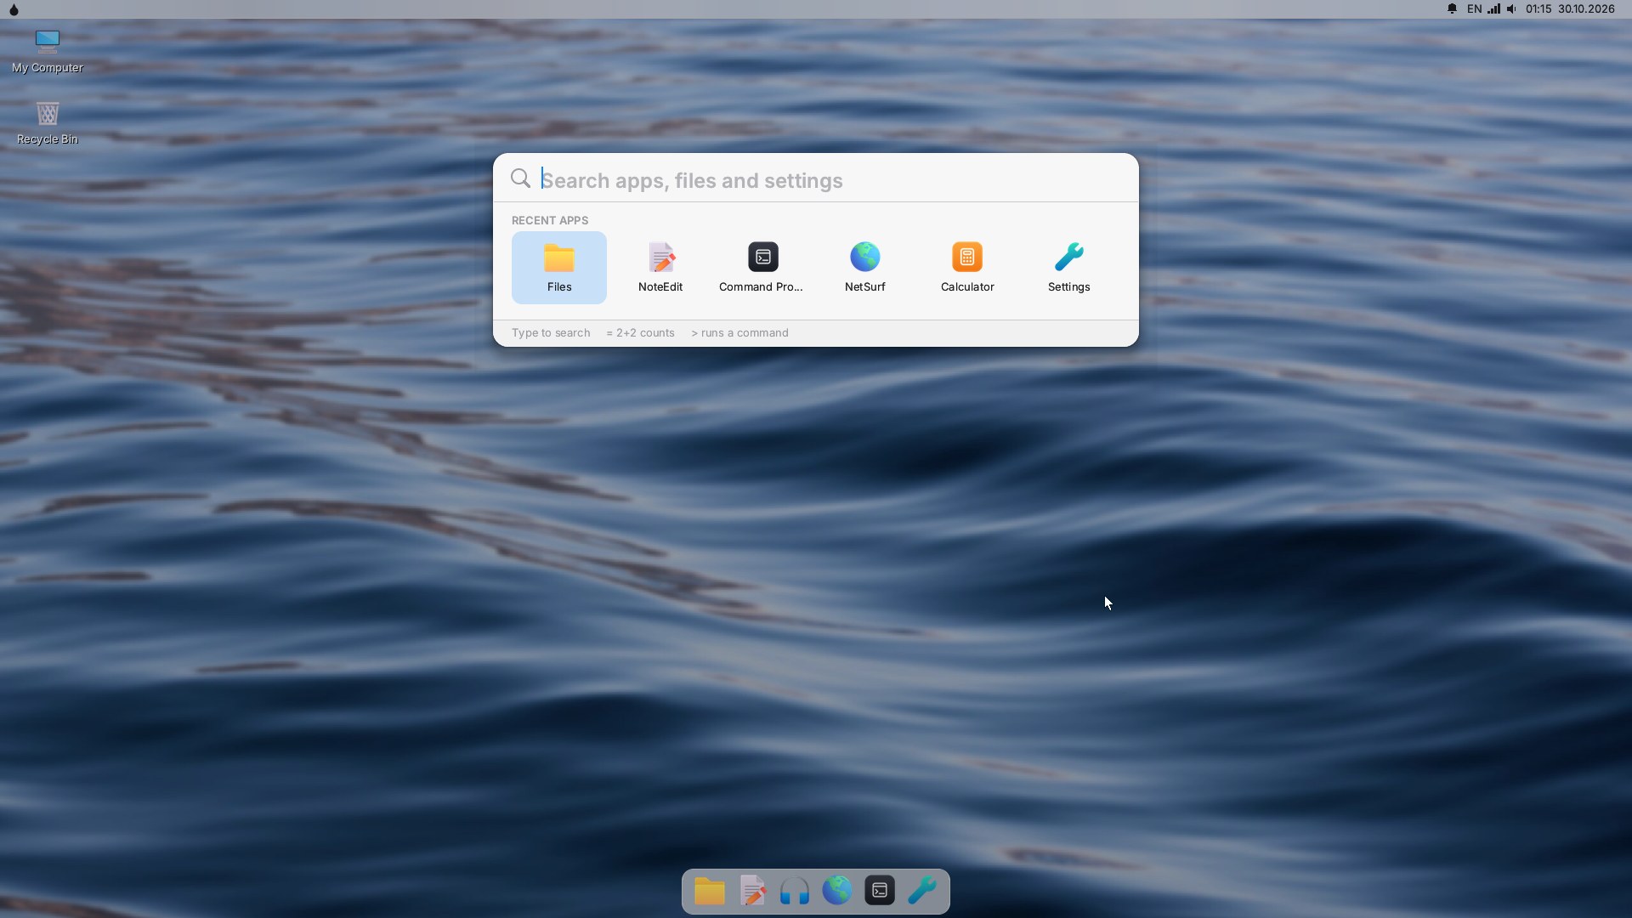Open Files from recent apps

coord(559,268)
